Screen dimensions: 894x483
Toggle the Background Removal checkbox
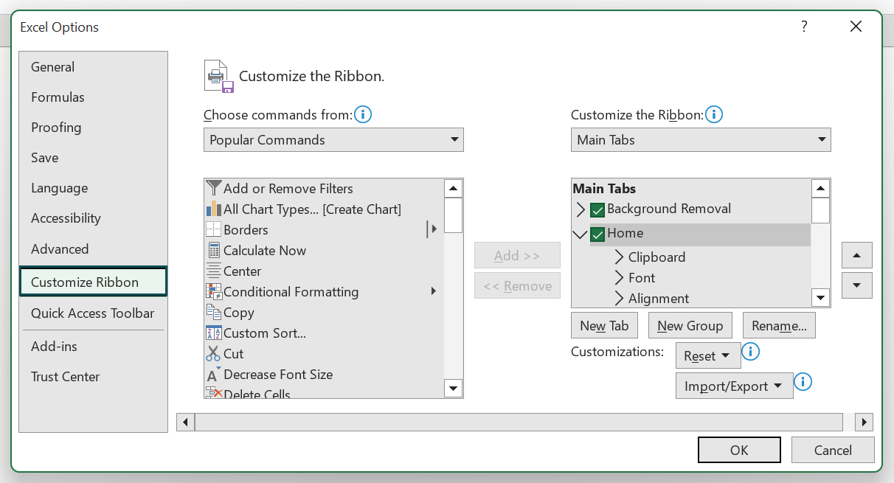[x=597, y=209]
